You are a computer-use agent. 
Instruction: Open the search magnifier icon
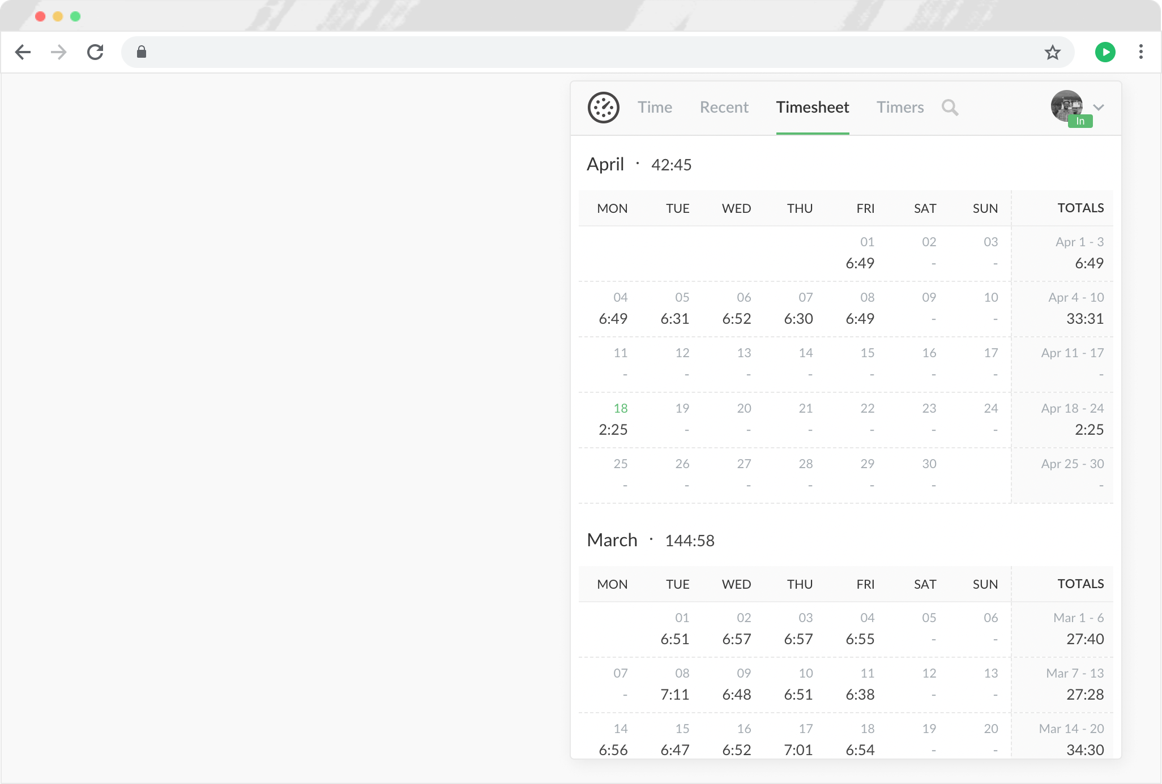[x=950, y=108]
